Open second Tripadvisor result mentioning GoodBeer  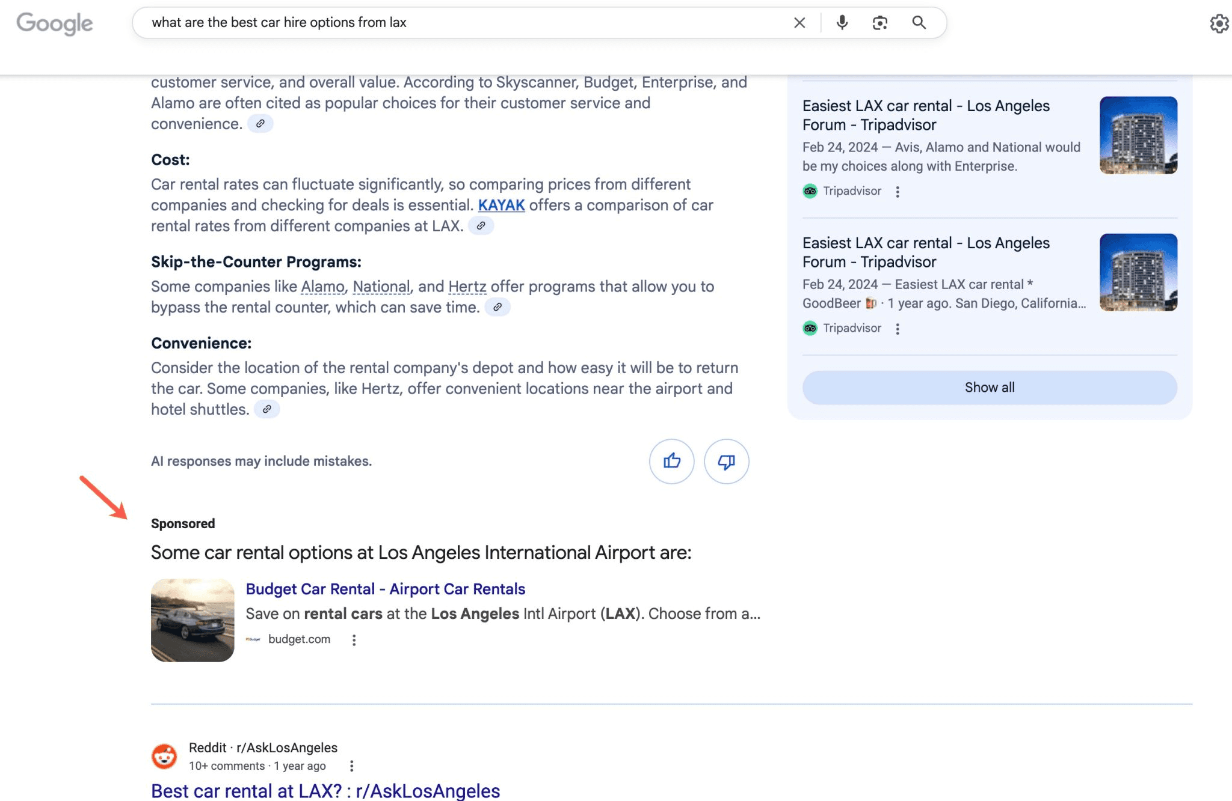click(x=926, y=252)
